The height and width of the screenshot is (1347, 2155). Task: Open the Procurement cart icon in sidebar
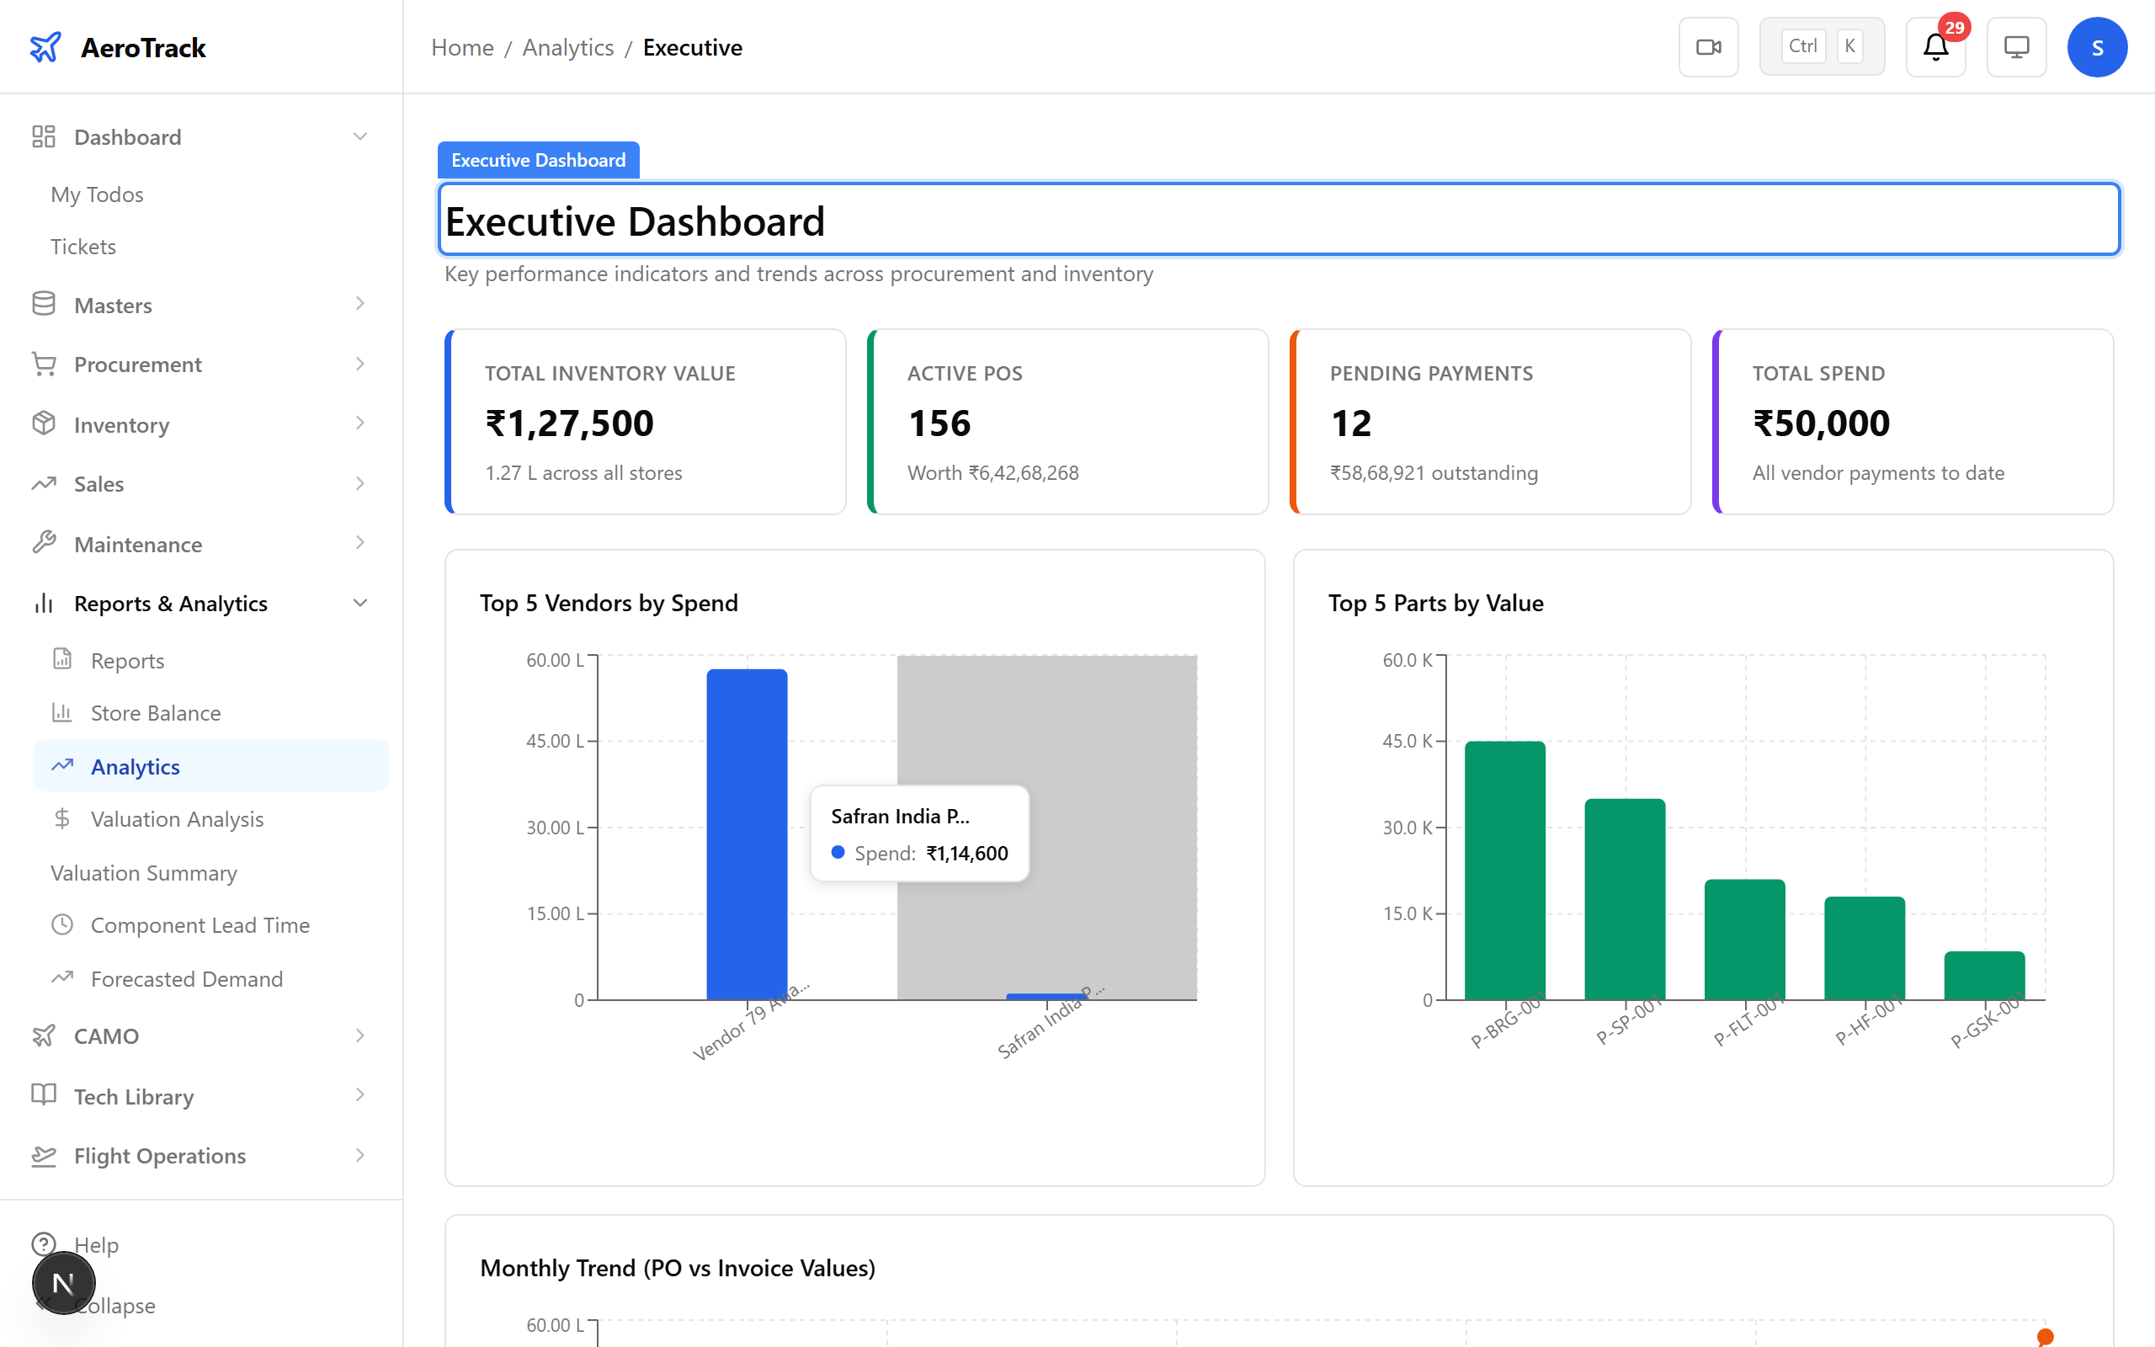point(45,364)
